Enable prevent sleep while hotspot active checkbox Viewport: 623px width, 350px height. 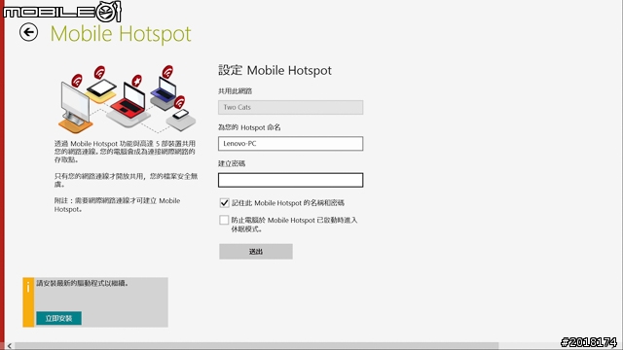[224, 220]
